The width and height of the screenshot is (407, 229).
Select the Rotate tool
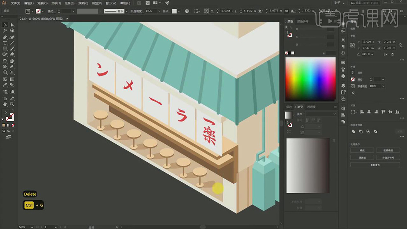click(x=5, y=61)
